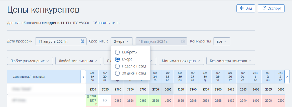Click the Дата проверки date field
This screenshot has width=292, height=107.
click(x=61, y=41)
